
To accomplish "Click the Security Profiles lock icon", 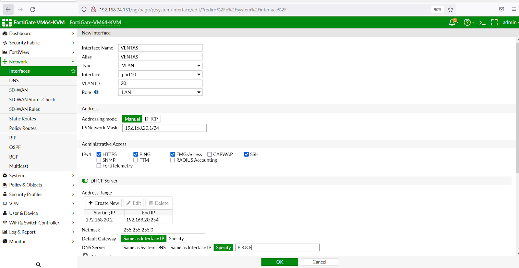I will pos(5,194).
